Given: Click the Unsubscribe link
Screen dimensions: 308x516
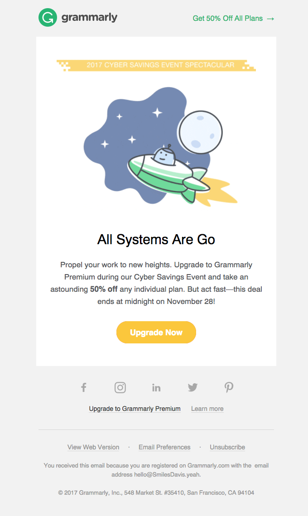Looking at the screenshot, I should click(x=227, y=447).
